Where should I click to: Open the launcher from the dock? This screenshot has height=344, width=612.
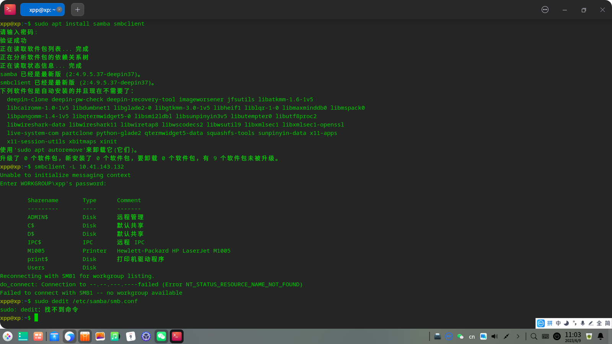click(x=8, y=336)
